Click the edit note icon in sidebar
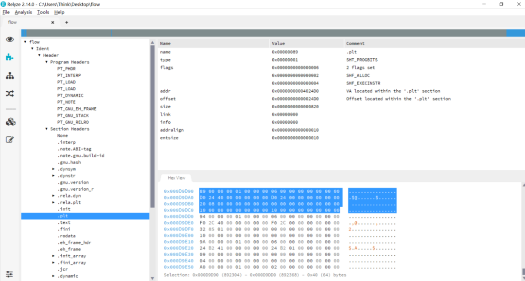This screenshot has width=525, height=281. tap(10, 140)
